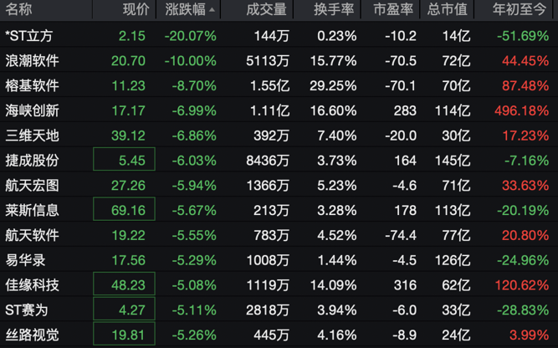558x348 pixels.
Task: Open the 航天软件 stock entry
Action: [x=32, y=235]
